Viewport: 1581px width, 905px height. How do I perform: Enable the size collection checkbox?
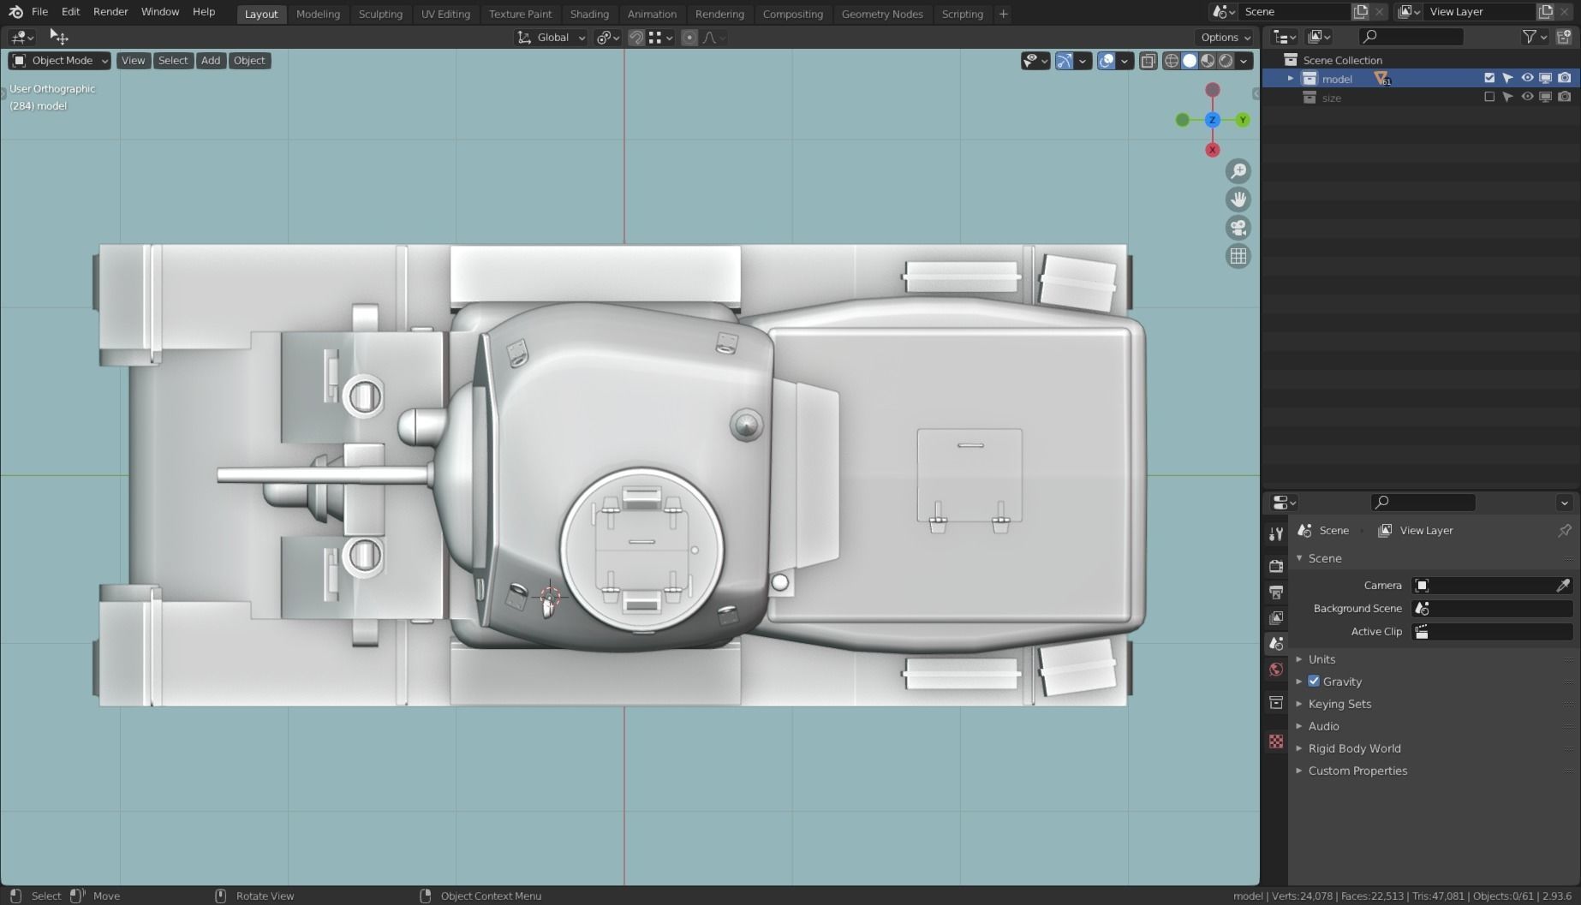[x=1489, y=98]
